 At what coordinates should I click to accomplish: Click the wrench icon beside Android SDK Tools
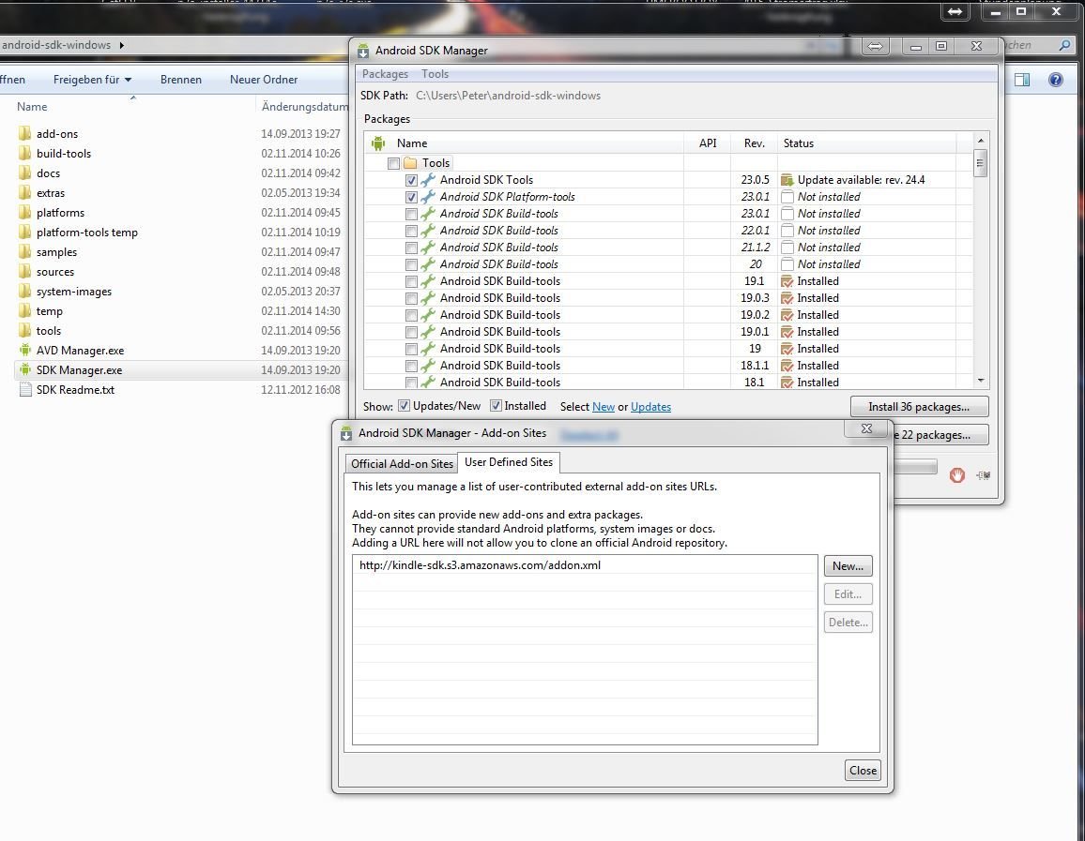428,180
